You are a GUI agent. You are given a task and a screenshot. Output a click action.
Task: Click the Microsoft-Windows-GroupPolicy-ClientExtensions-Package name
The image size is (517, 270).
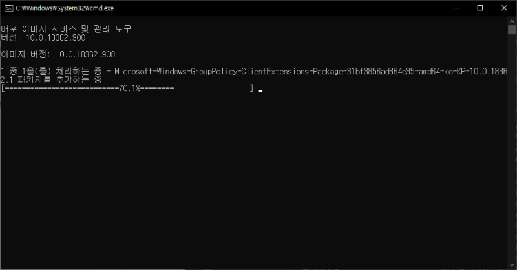point(229,71)
